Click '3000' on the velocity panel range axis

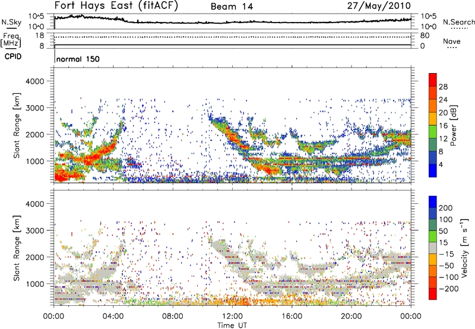pyautogui.click(x=35, y=230)
